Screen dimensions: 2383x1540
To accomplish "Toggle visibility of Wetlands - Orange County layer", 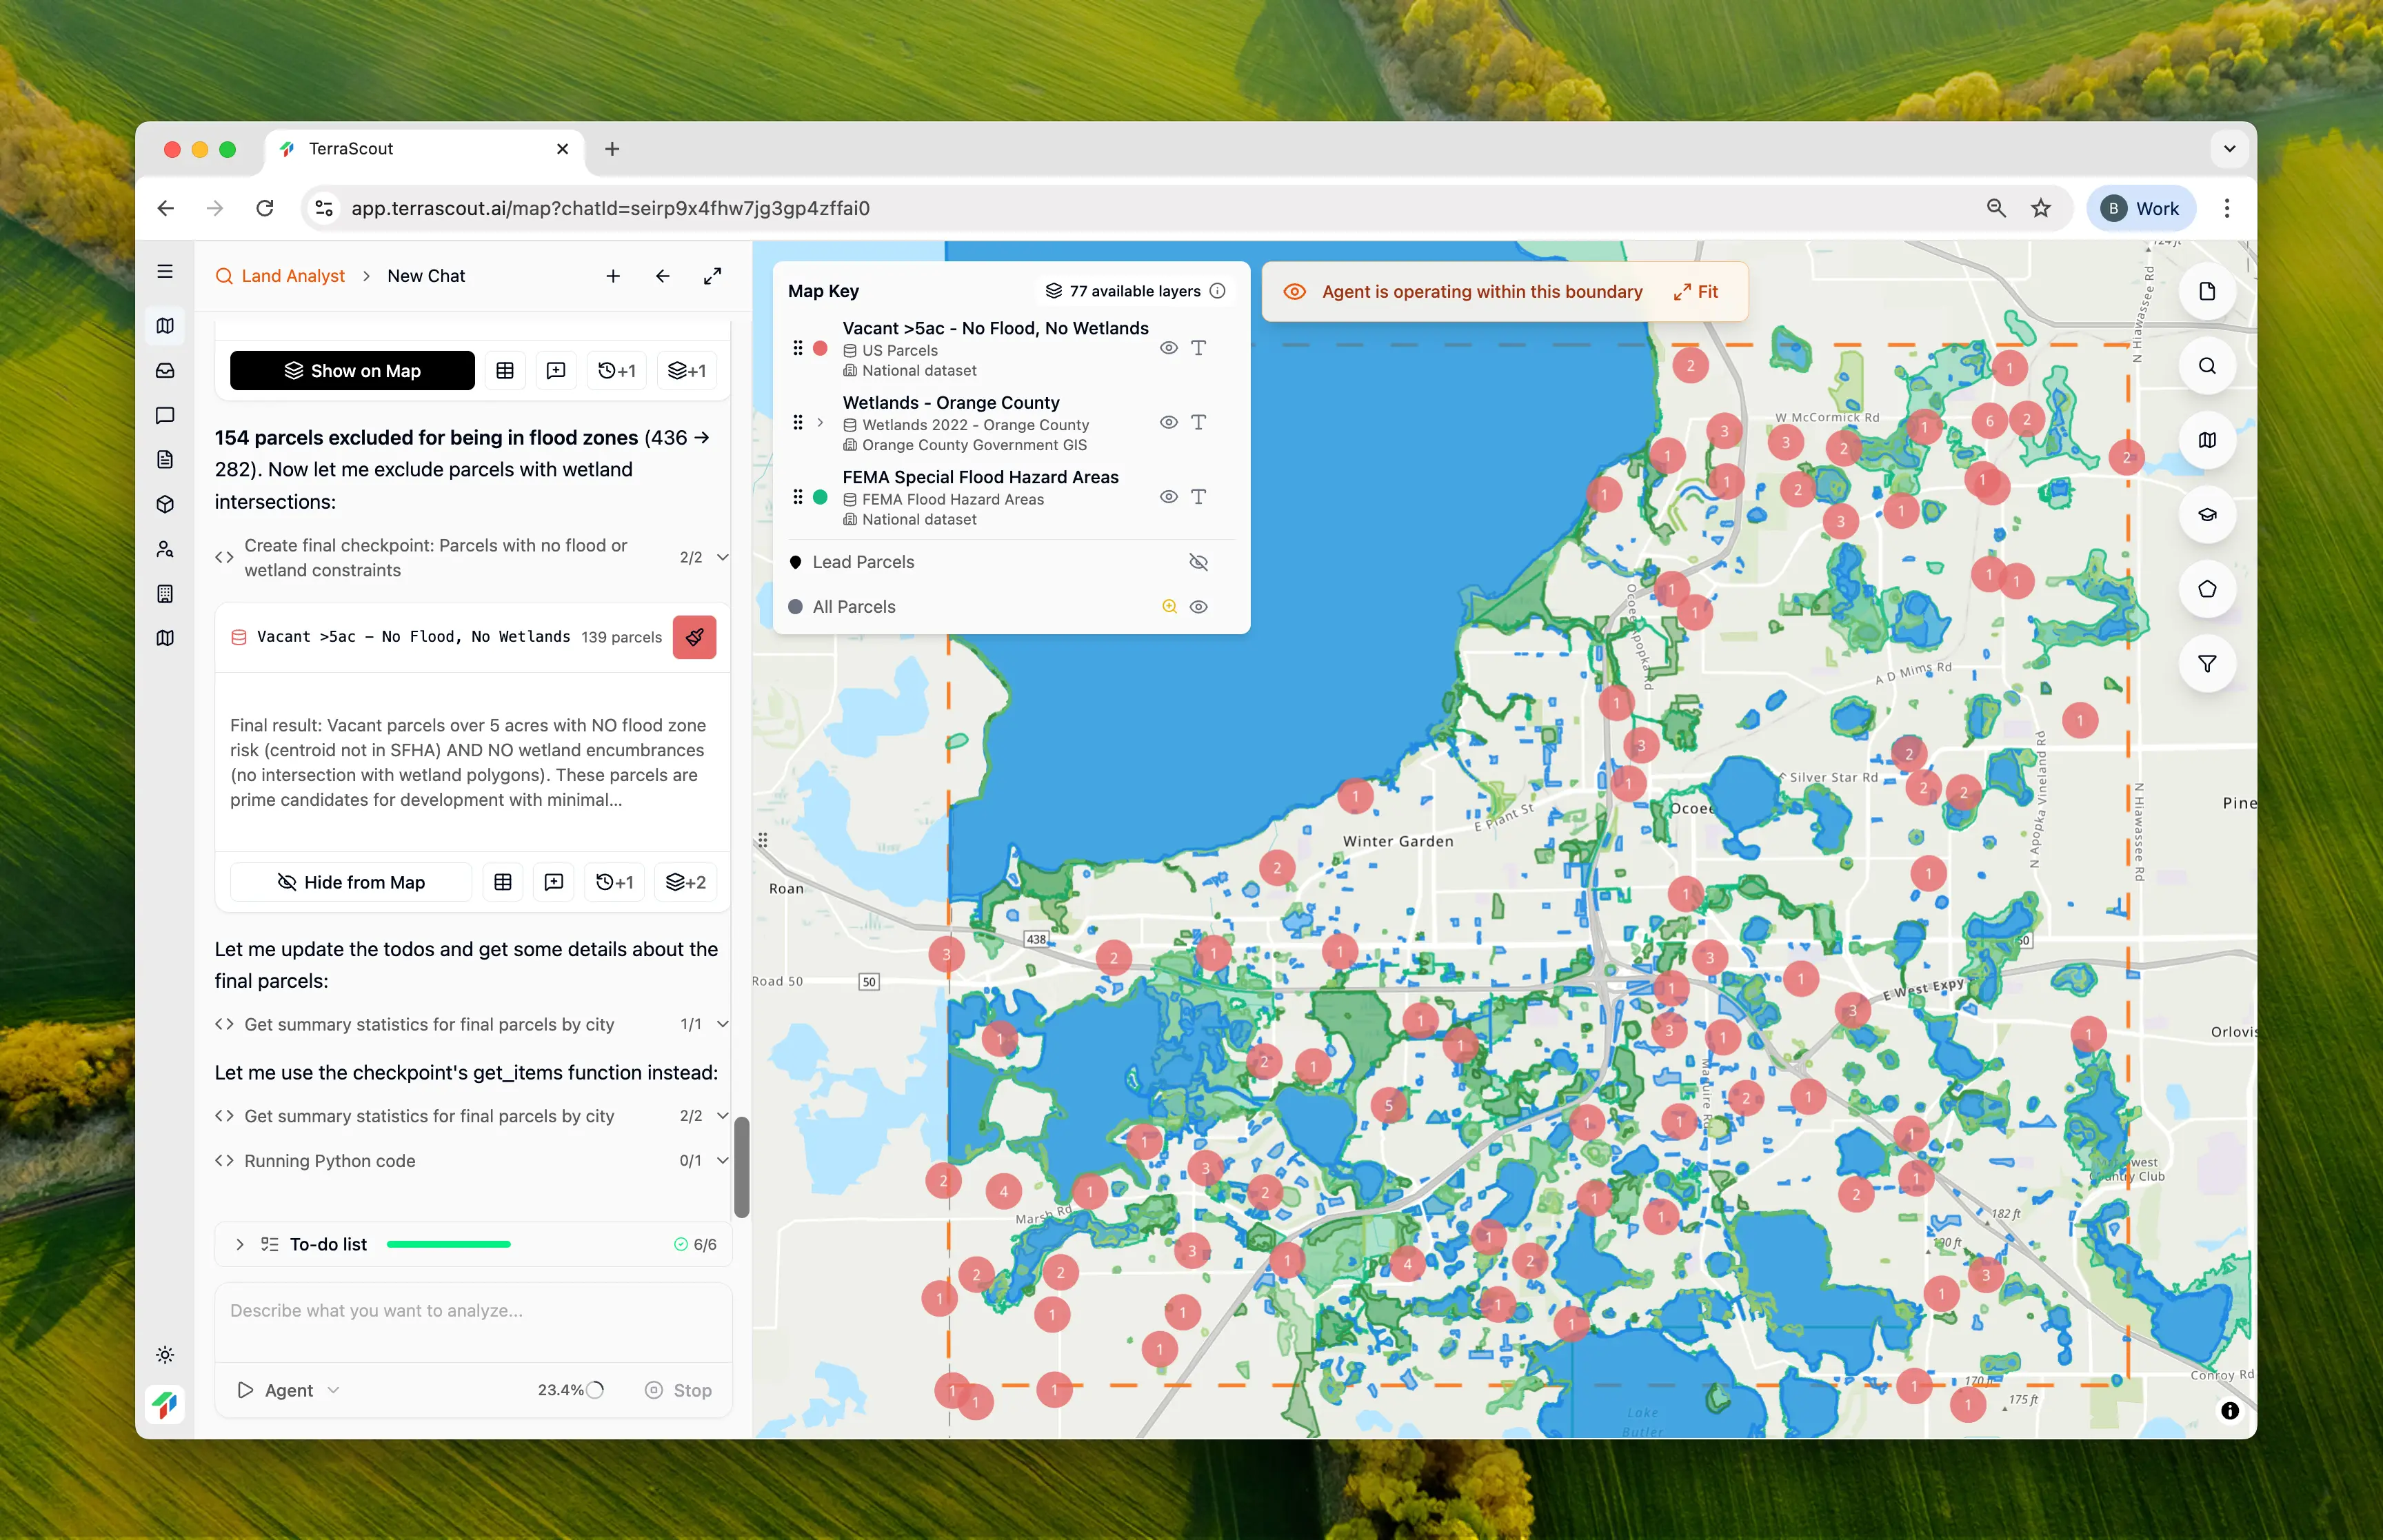I will pyautogui.click(x=1168, y=423).
